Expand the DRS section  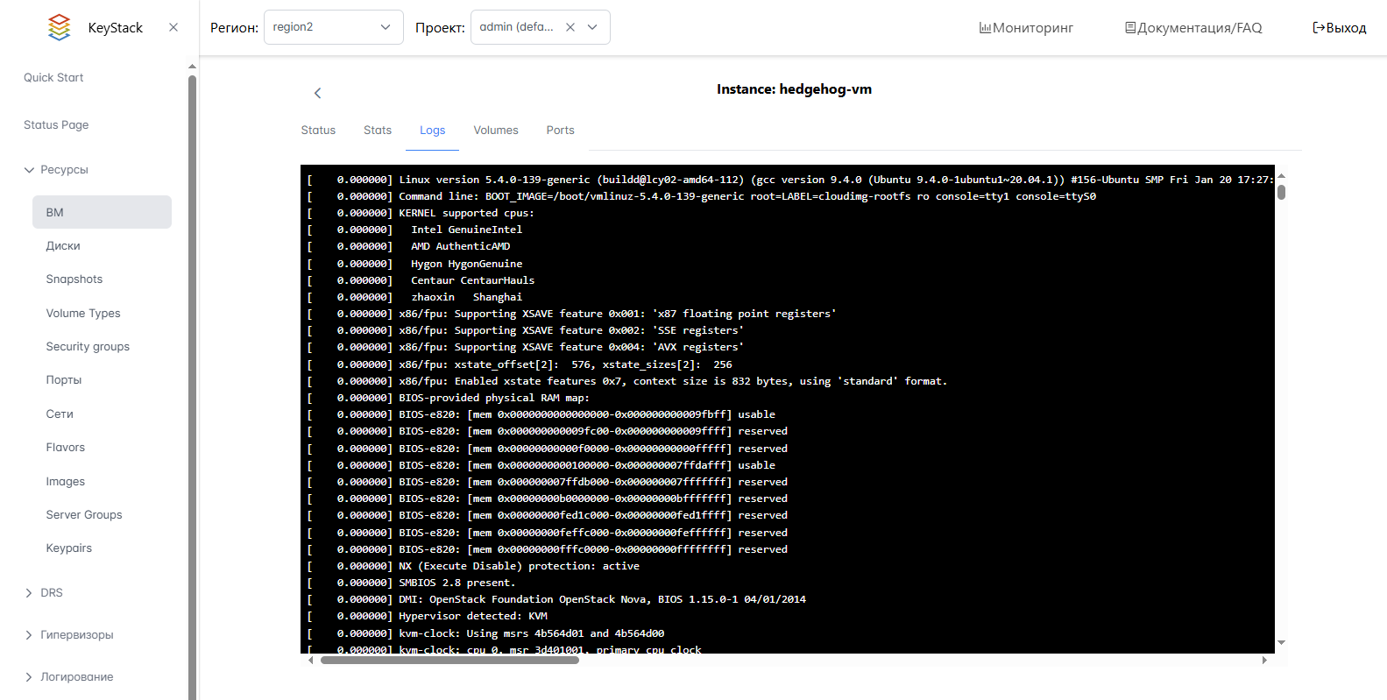pyautogui.click(x=30, y=593)
